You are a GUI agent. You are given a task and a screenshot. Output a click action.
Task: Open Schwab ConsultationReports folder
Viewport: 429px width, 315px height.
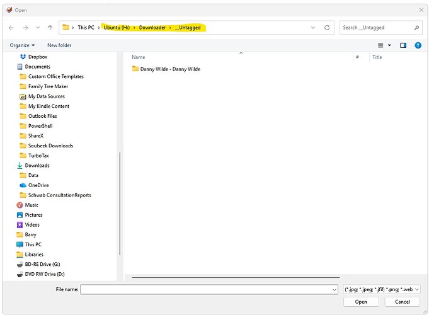coord(59,195)
